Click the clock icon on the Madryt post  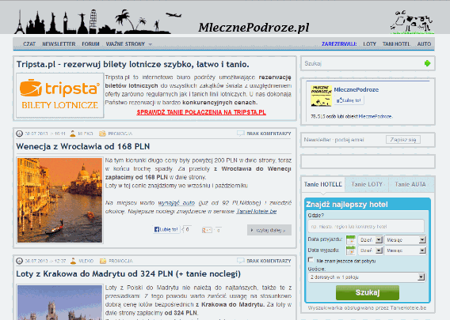tap(20, 261)
